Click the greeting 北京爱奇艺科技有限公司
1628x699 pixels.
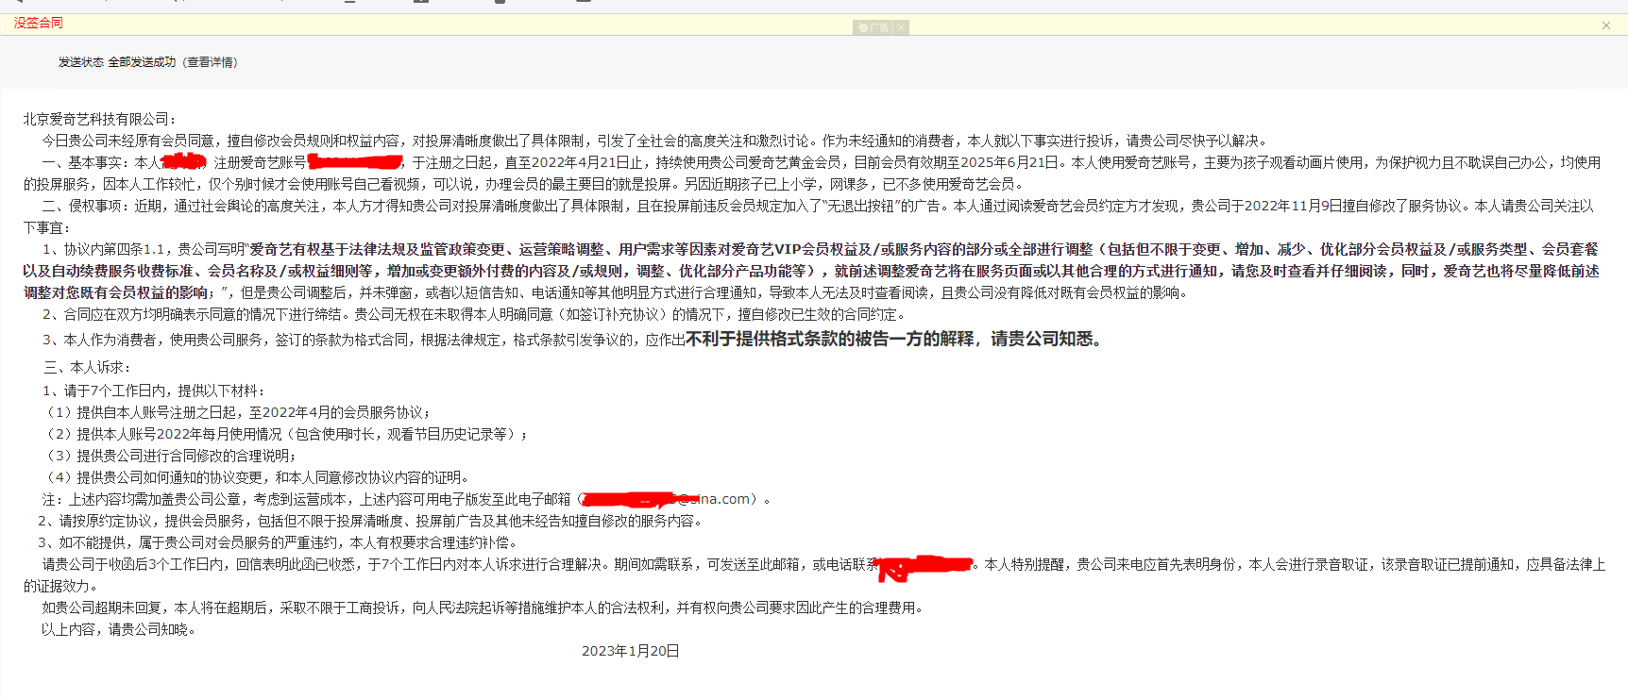[99, 119]
